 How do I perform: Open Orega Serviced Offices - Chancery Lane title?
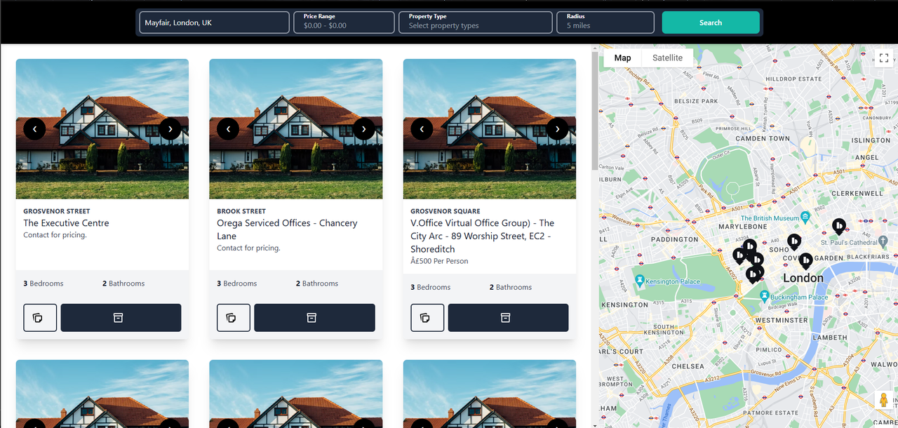pos(287,229)
